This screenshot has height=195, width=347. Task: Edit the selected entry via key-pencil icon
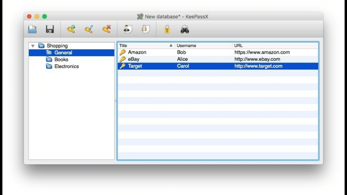(x=89, y=29)
